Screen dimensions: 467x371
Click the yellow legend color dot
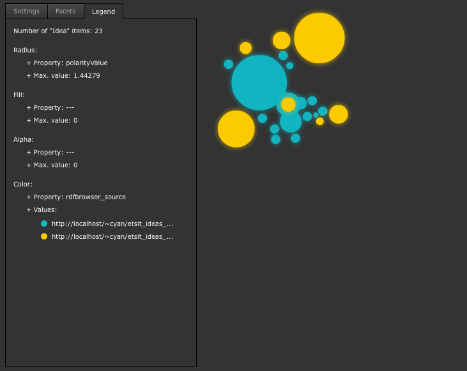click(x=44, y=236)
